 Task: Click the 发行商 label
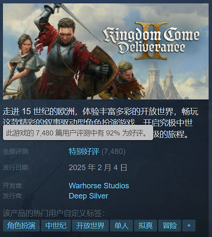(x=13, y=196)
